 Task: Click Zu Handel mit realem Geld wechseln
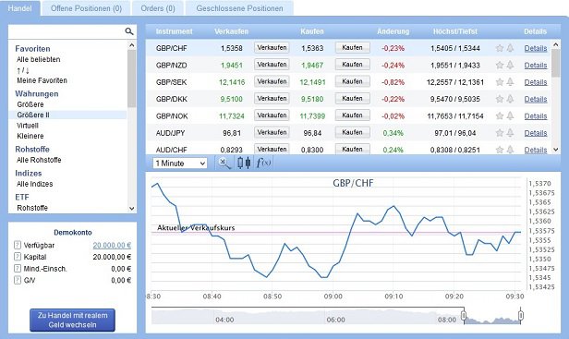tap(72, 321)
